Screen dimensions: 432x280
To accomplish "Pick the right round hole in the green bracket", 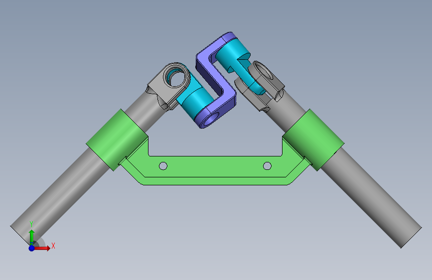I will click(267, 166).
